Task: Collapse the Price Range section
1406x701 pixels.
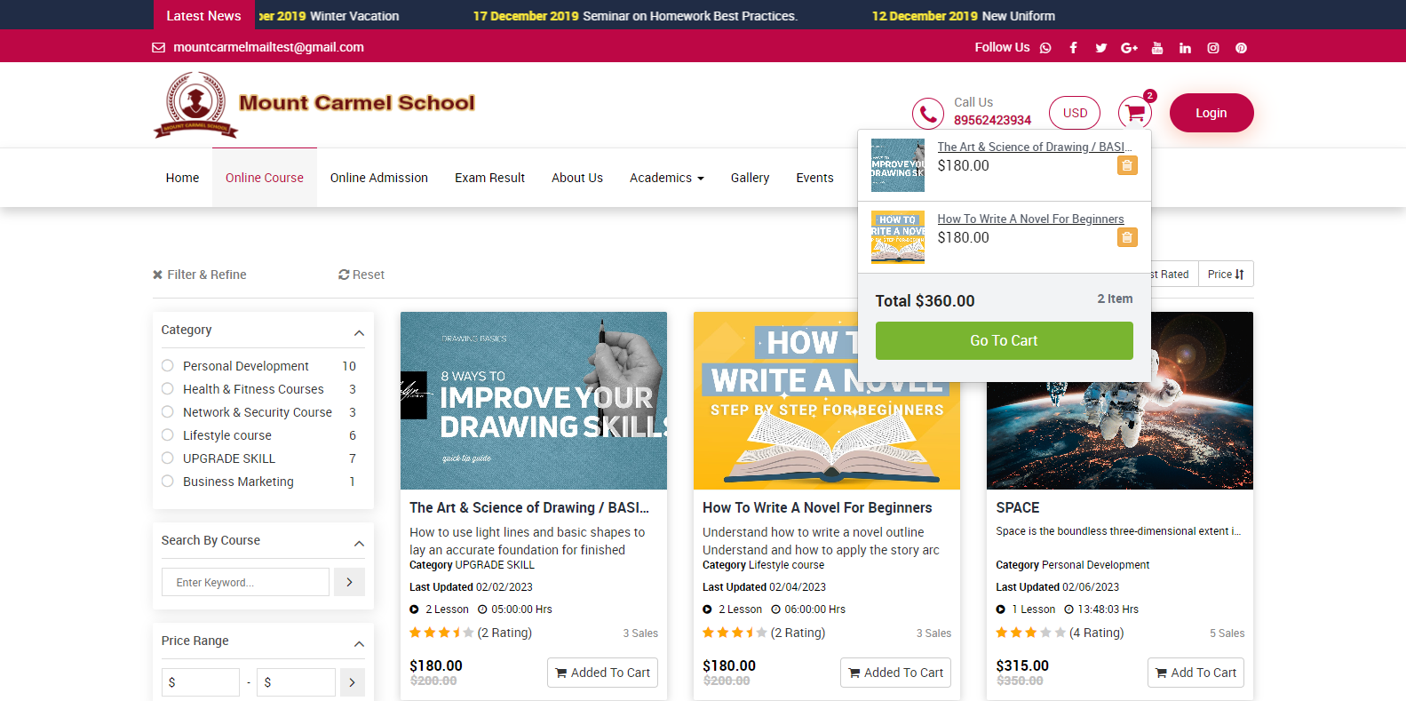Action: [x=359, y=643]
